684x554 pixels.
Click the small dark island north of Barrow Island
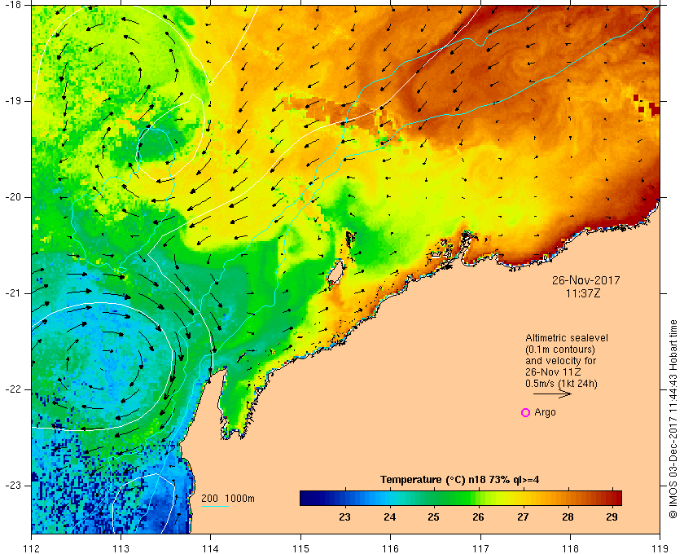[x=350, y=240]
